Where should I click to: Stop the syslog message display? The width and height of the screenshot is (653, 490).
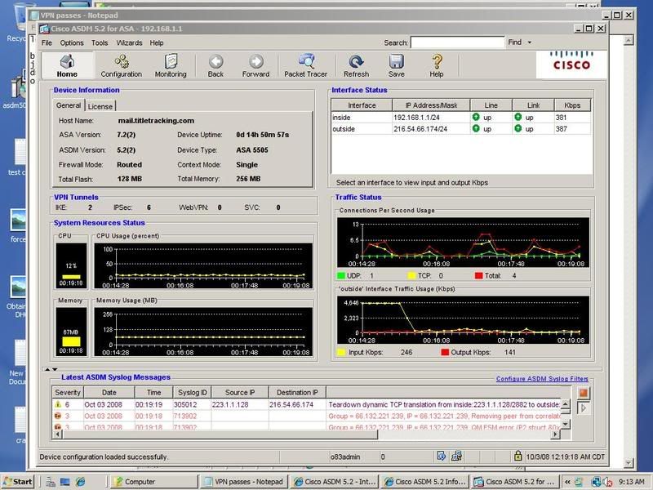[x=584, y=393]
